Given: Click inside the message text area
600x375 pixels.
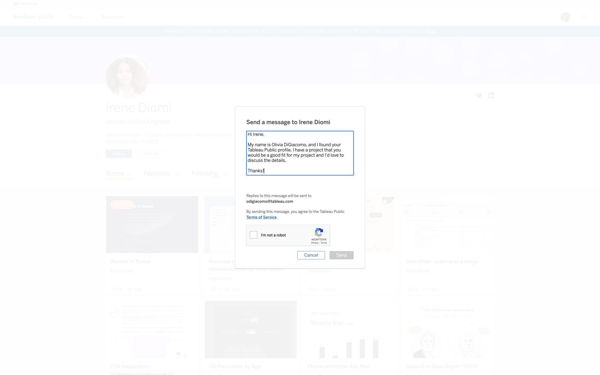Looking at the screenshot, I should [300, 153].
